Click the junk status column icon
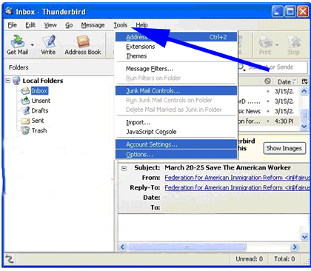This screenshot has height=271, width=311. [267, 81]
